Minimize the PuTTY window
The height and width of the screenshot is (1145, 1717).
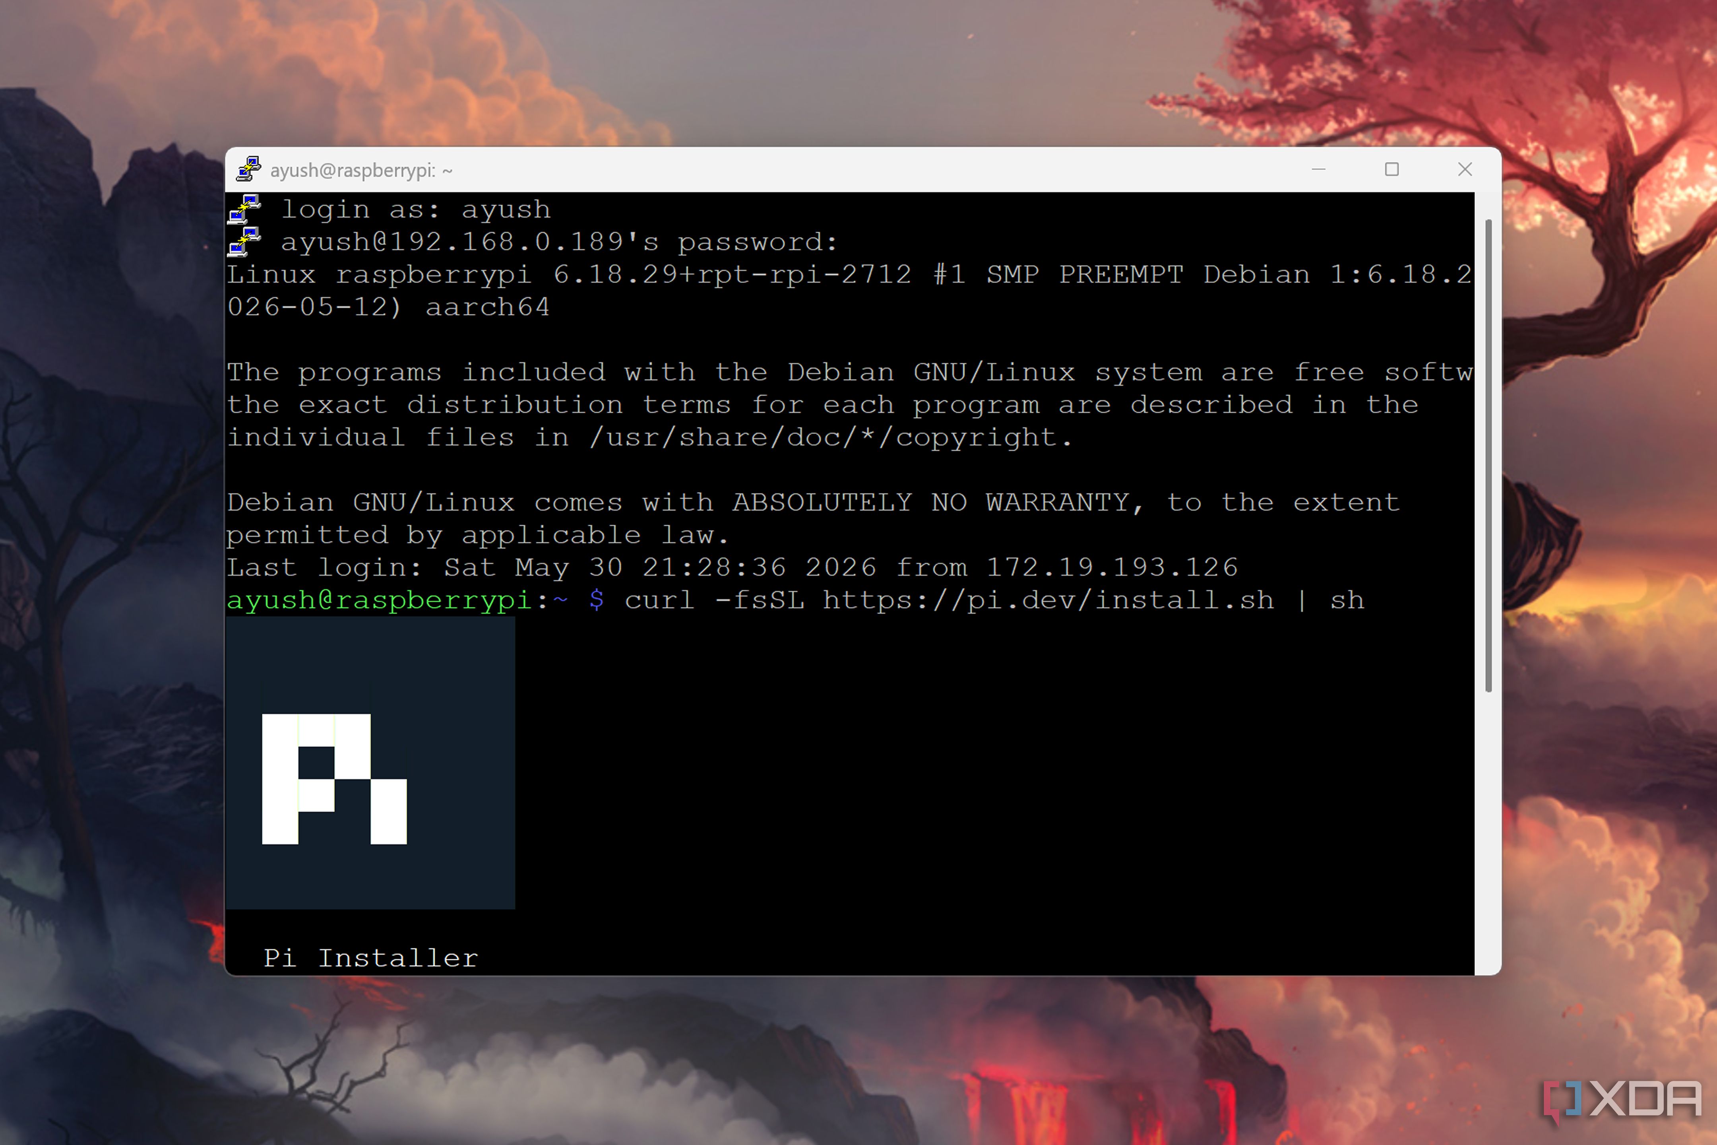[1318, 169]
